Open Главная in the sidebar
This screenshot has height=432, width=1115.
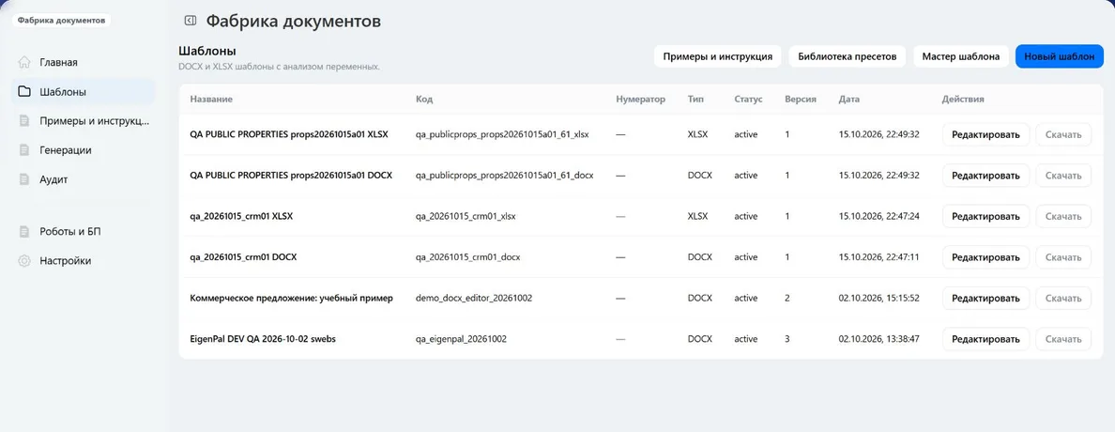click(x=84, y=62)
